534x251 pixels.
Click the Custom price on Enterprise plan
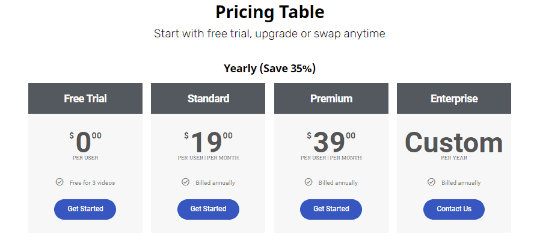[x=454, y=143]
